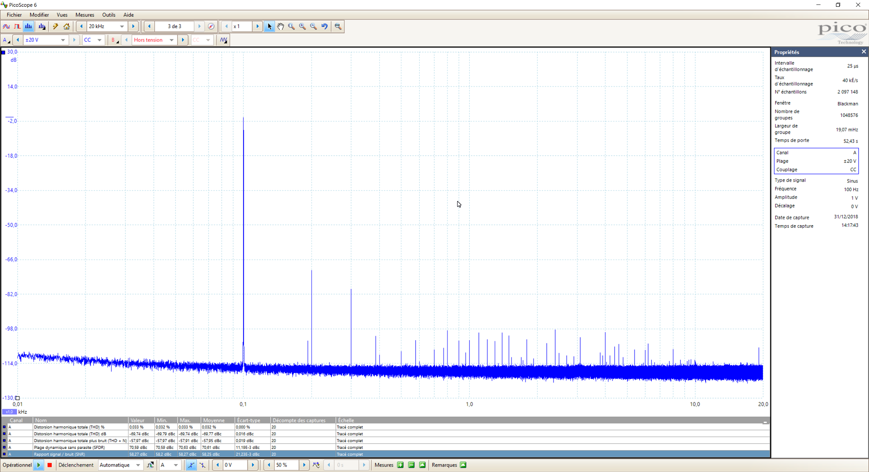The height and width of the screenshot is (472, 869).
Task: Open Remarques notes icon
Action: pyautogui.click(x=463, y=465)
